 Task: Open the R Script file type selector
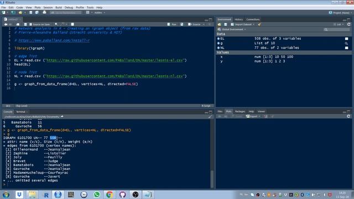click(207, 106)
